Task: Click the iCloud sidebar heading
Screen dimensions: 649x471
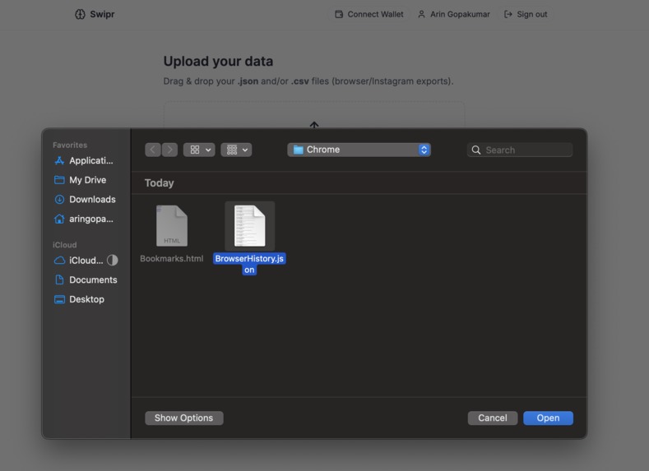Action: point(64,245)
